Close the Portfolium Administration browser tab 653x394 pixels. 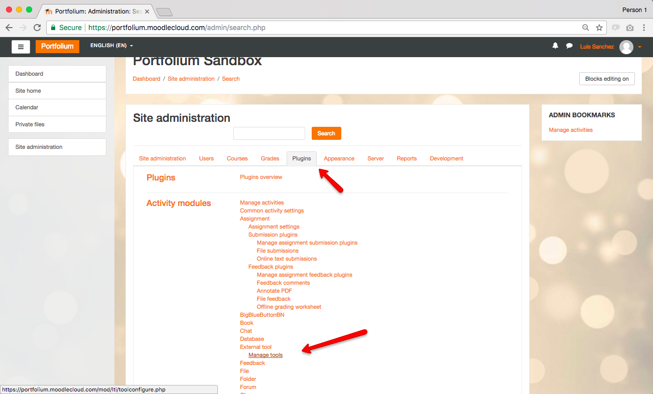click(x=147, y=11)
